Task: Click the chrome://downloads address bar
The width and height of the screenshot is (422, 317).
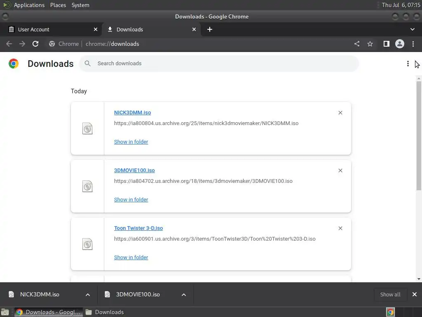Action: click(x=112, y=44)
